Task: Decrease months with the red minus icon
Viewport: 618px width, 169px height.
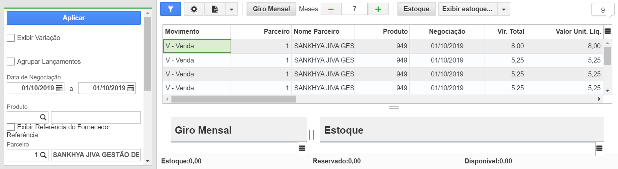Action: click(x=331, y=9)
